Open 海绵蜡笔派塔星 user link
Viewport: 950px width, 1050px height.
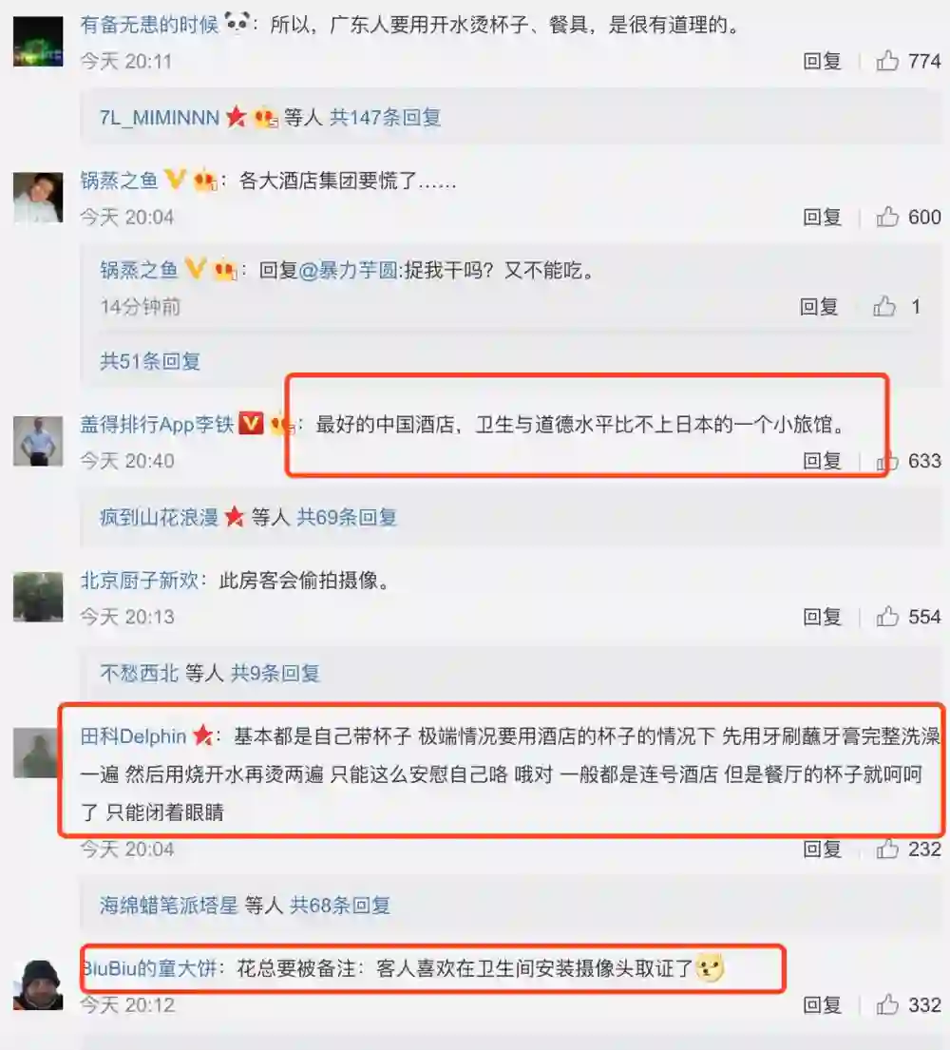169,906
